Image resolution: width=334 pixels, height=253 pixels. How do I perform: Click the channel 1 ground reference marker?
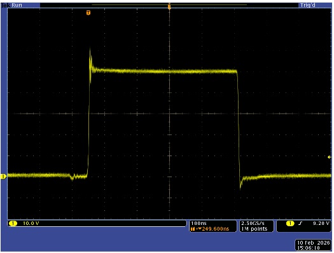point(3,177)
